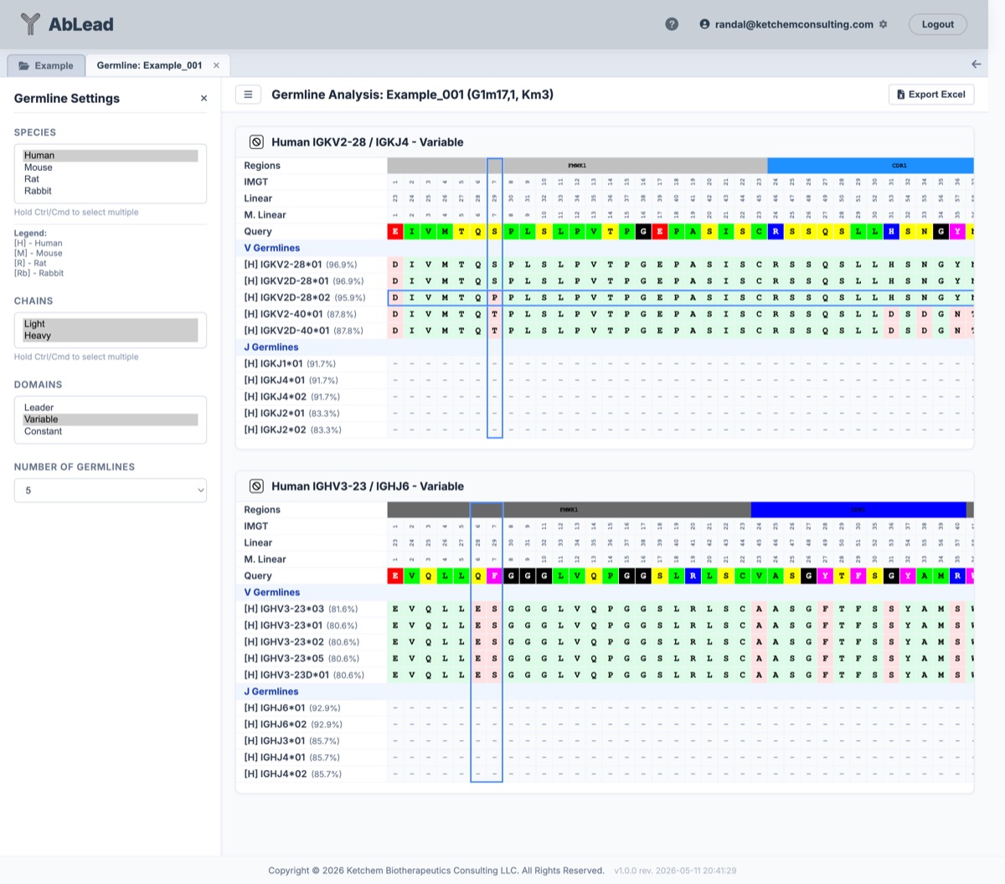
Task: Select Mouse in species list
Action: point(111,167)
